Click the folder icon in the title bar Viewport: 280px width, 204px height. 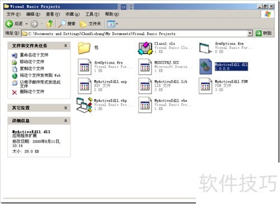pyautogui.click(x=7, y=7)
